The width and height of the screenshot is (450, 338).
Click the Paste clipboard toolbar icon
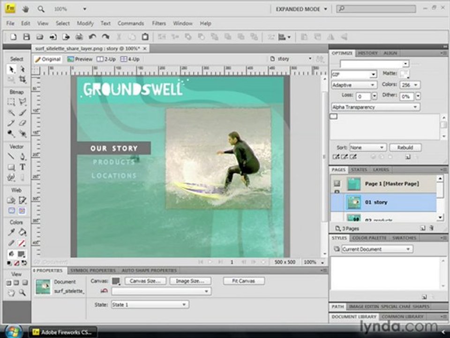[x=145, y=37]
